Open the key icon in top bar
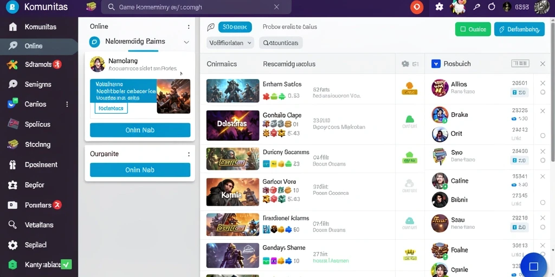The image size is (555, 277). [476, 6]
